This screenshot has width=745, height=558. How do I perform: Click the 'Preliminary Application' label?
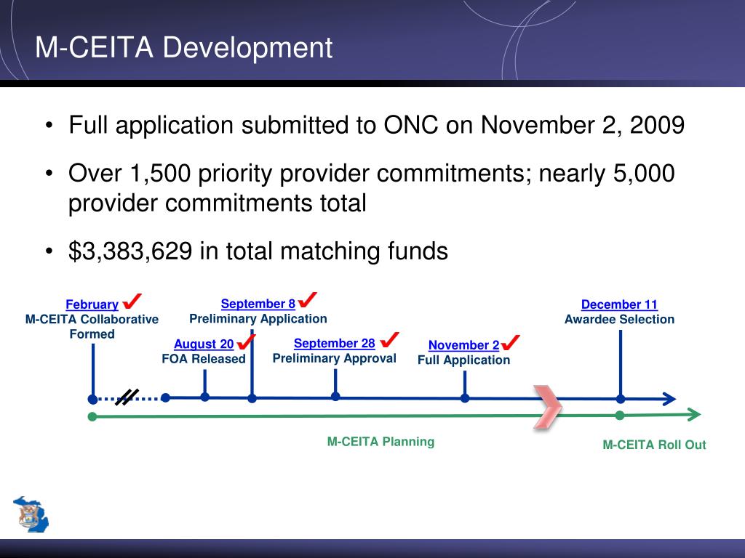(258, 319)
